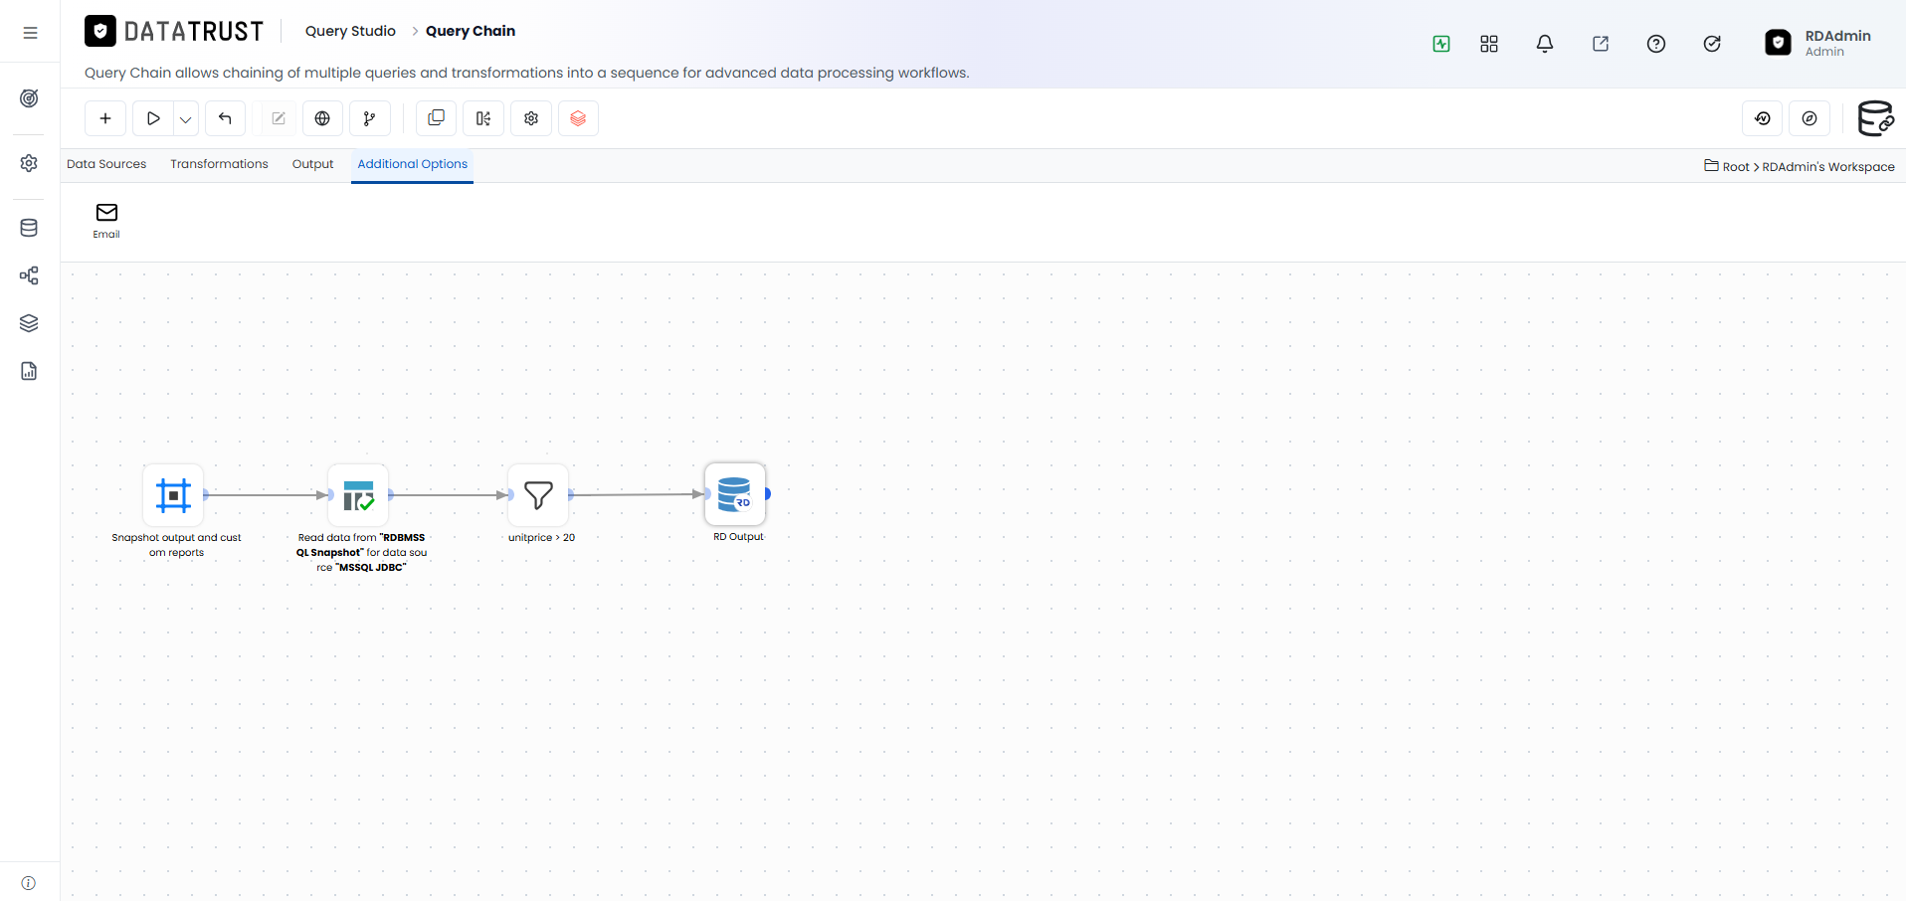Click the 'RD Output' label
Screen dimensions: 1906x901
point(738,537)
